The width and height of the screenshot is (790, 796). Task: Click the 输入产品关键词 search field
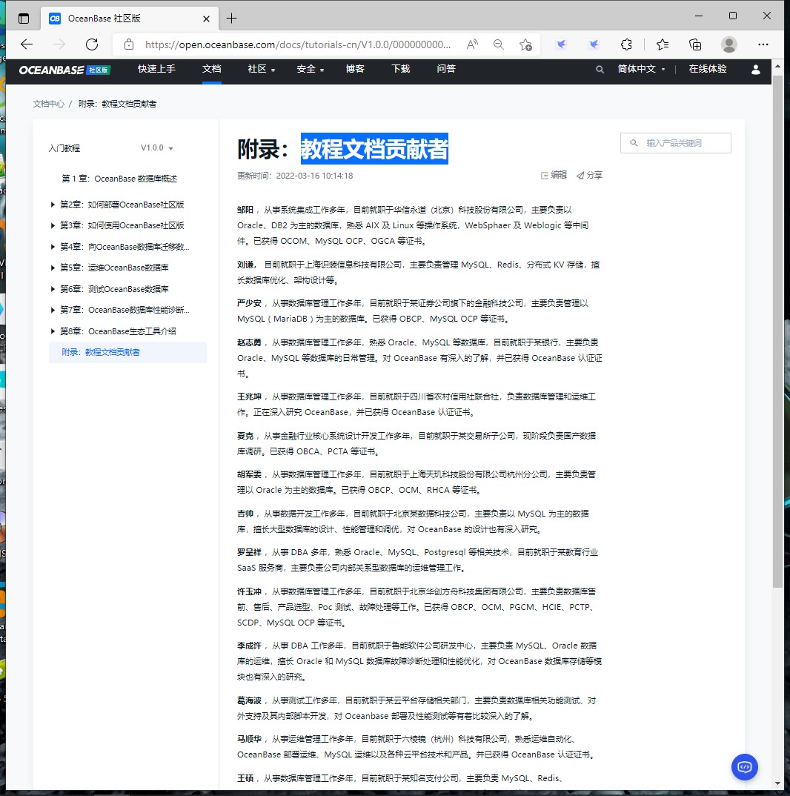(676, 143)
